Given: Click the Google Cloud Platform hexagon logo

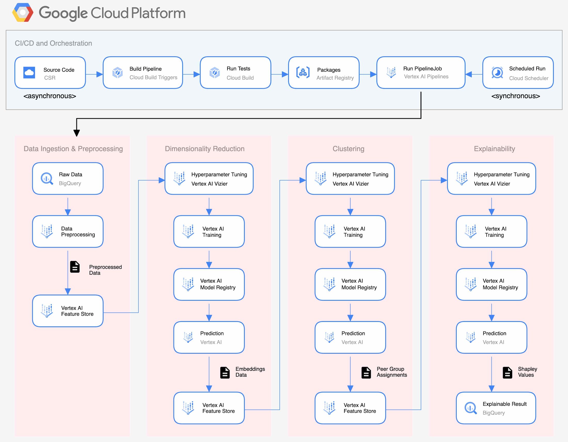Looking at the screenshot, I should click(23, 12).
